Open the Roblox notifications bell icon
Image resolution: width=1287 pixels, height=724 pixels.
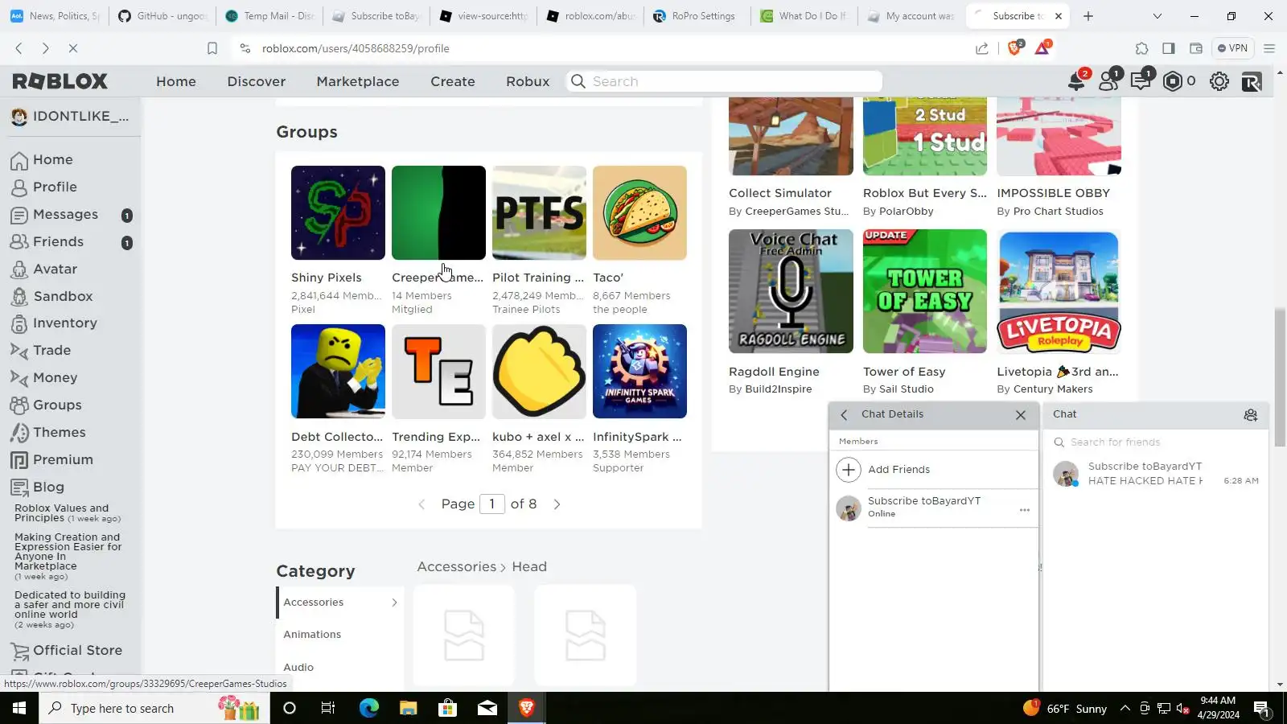click(x=1075, y=81)
